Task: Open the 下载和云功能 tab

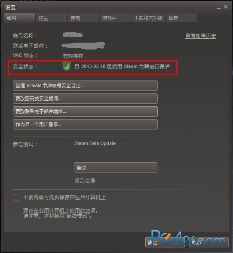Action: point(148,18)
